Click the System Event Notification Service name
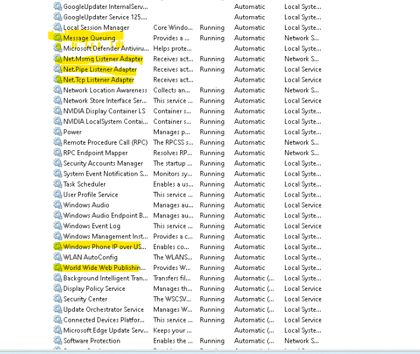The height and width of the screenshot is (354, 420). tap(105, 174)
